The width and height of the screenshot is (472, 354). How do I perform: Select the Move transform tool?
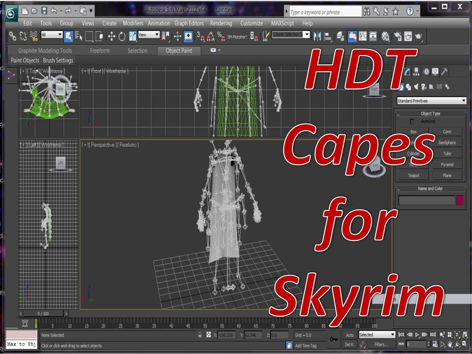tap(112, 36)
